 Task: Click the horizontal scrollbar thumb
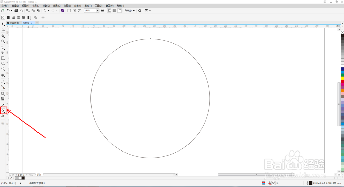256,175
